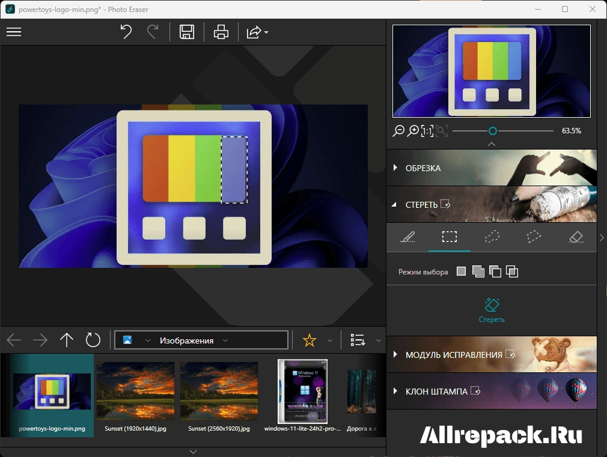Collapse the file browser bottom chevron
The height and width of the screenshot is (457, 607).
pyautogui.click(x=193, y=452)
